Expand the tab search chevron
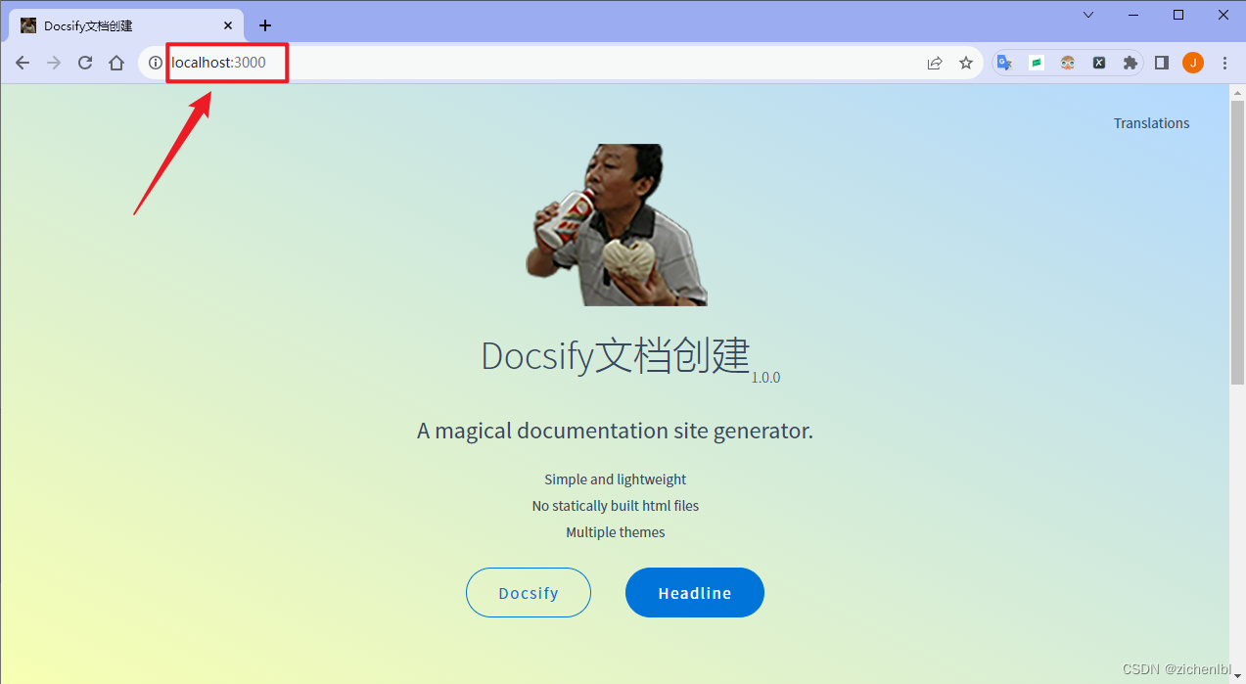This screenshot has width=1246, height=684. click(x=1088, y=15)
